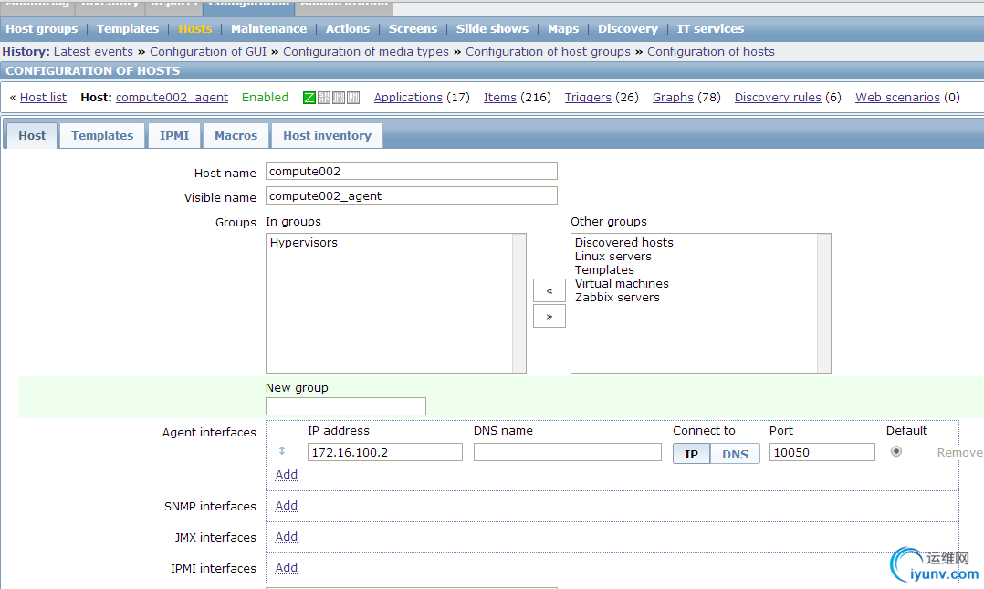Click the New group input field
The height and width of the screenshot is (589, 984).
(x=346, y=406)
